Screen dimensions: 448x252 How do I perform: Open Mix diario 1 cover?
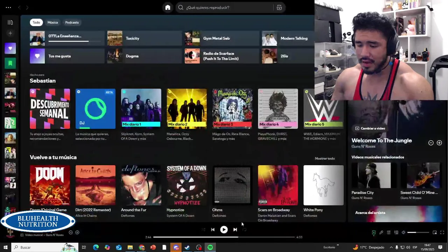(141, 109)
